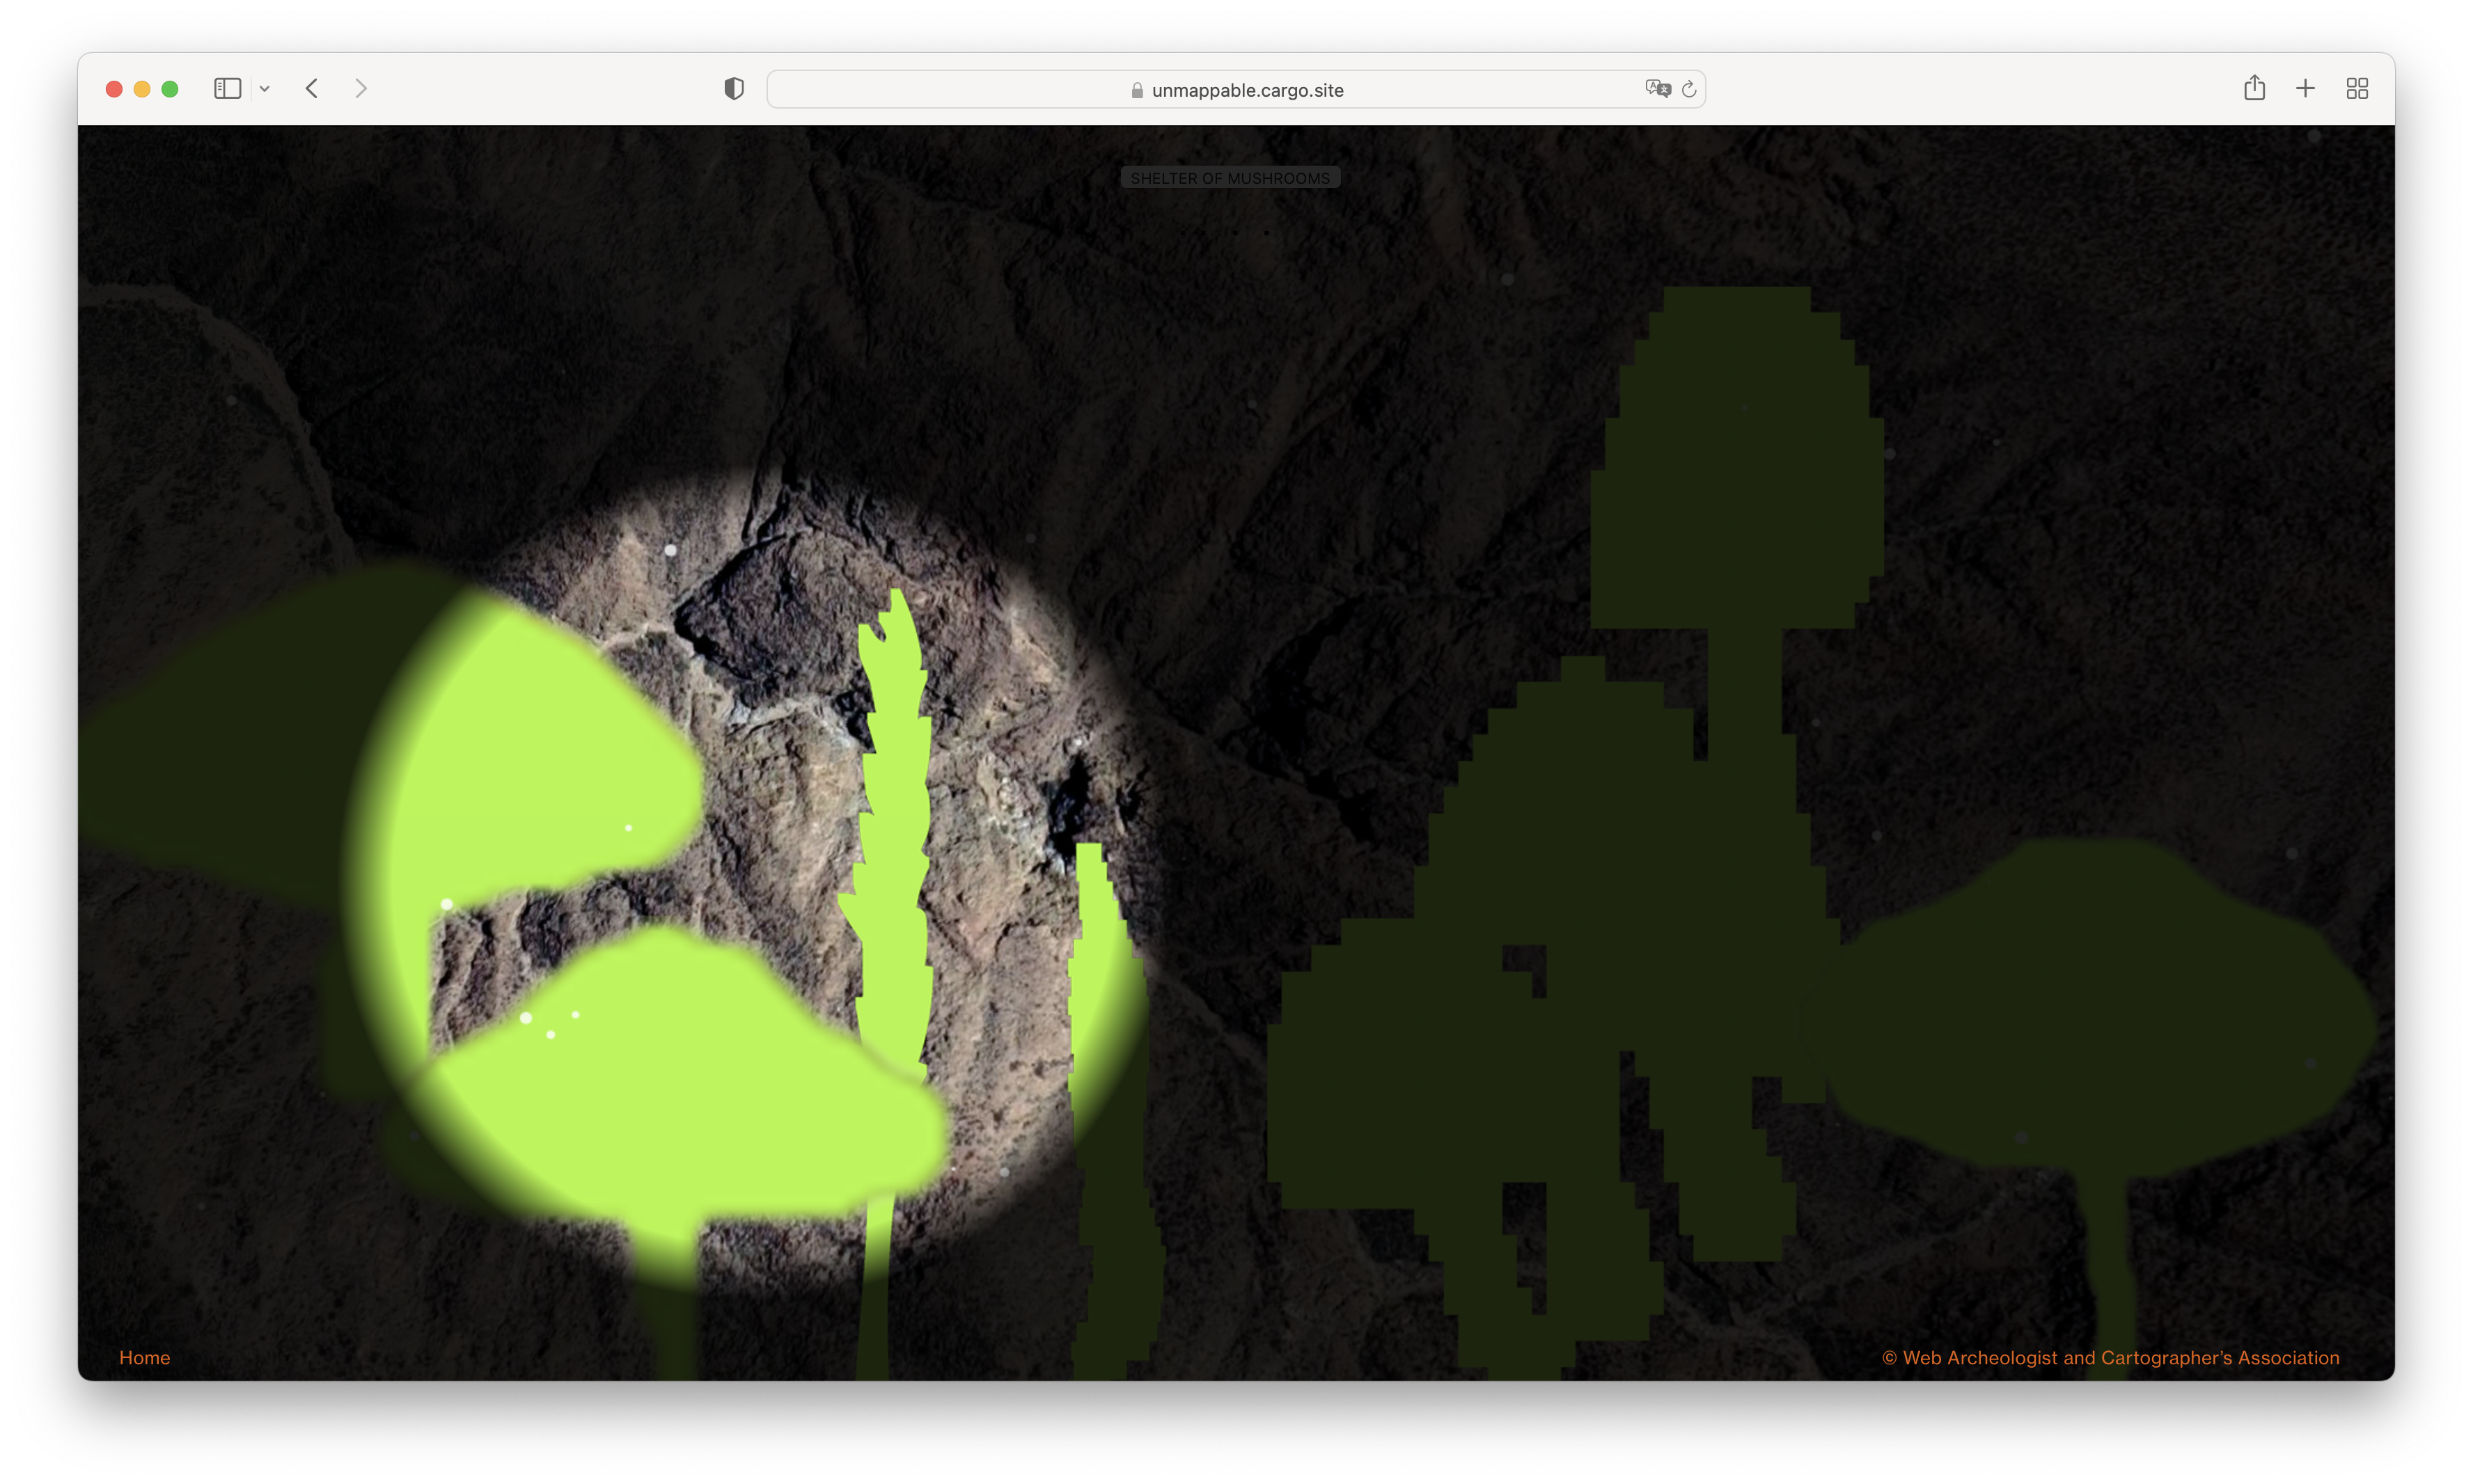Viewport: 2473px width, 1484px height.
Task: Open the Share menu
Action: click(x=2254, y=88)
